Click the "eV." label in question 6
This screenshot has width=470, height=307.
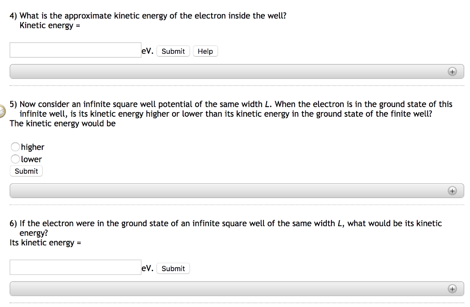pos(147,268)
